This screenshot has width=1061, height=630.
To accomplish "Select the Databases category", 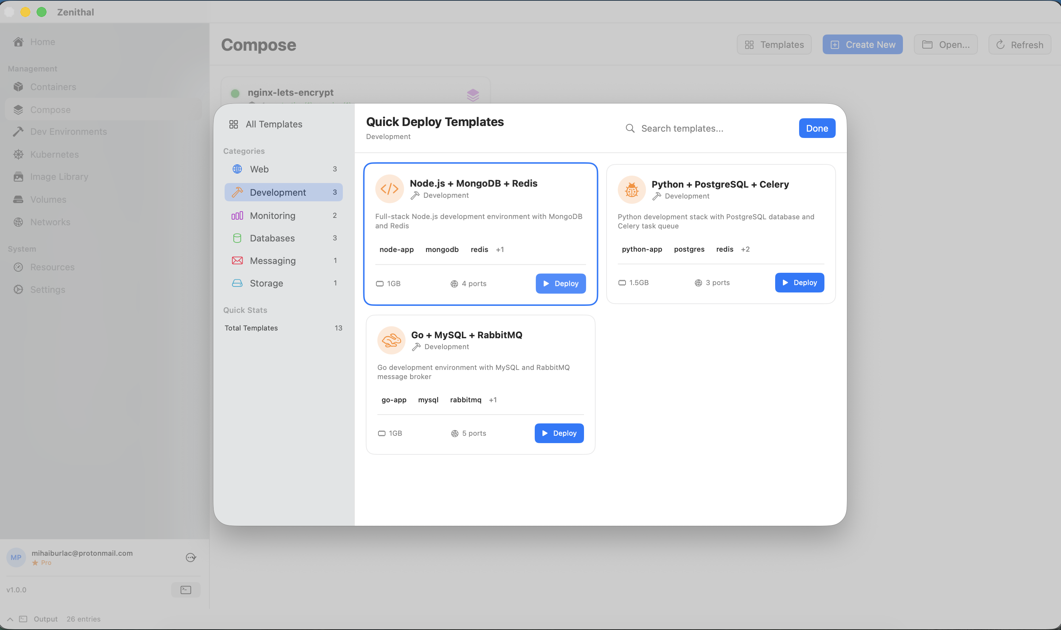I will [272, 238].
